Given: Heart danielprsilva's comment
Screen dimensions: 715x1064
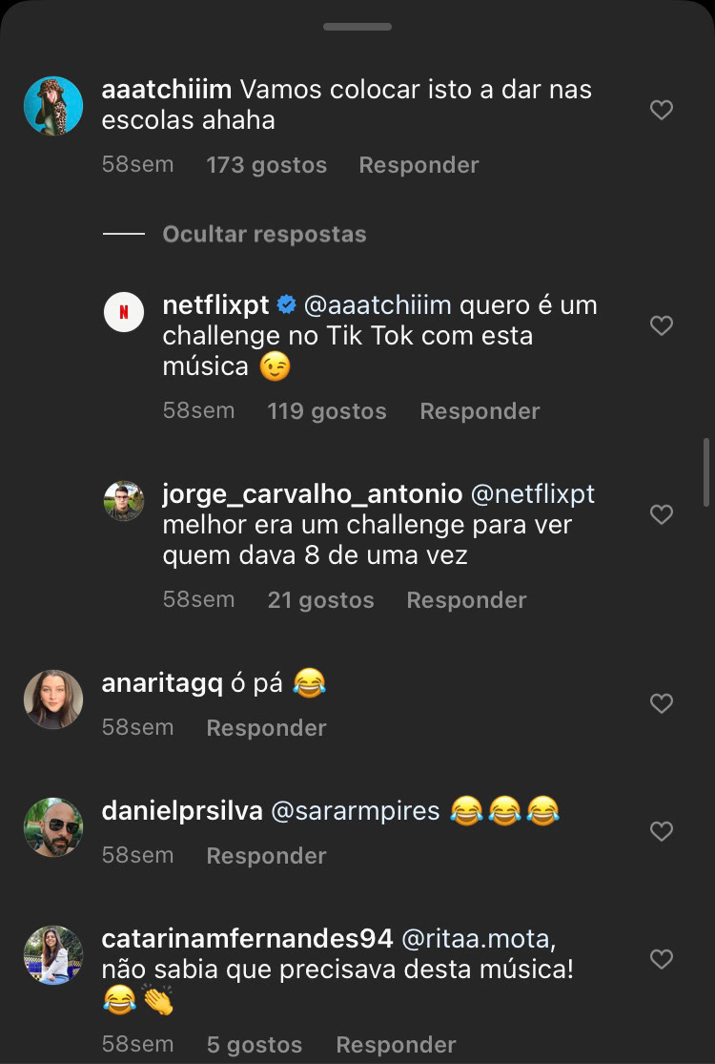Looking at the screenshot, I should (x=662, y=831).
